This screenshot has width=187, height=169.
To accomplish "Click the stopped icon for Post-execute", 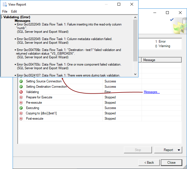I will click(21, 119).
